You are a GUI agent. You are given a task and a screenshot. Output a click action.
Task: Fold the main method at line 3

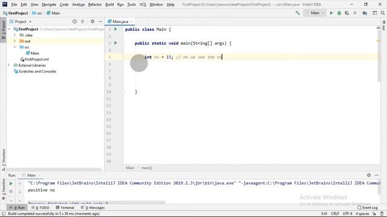click(x=123, y=43)
